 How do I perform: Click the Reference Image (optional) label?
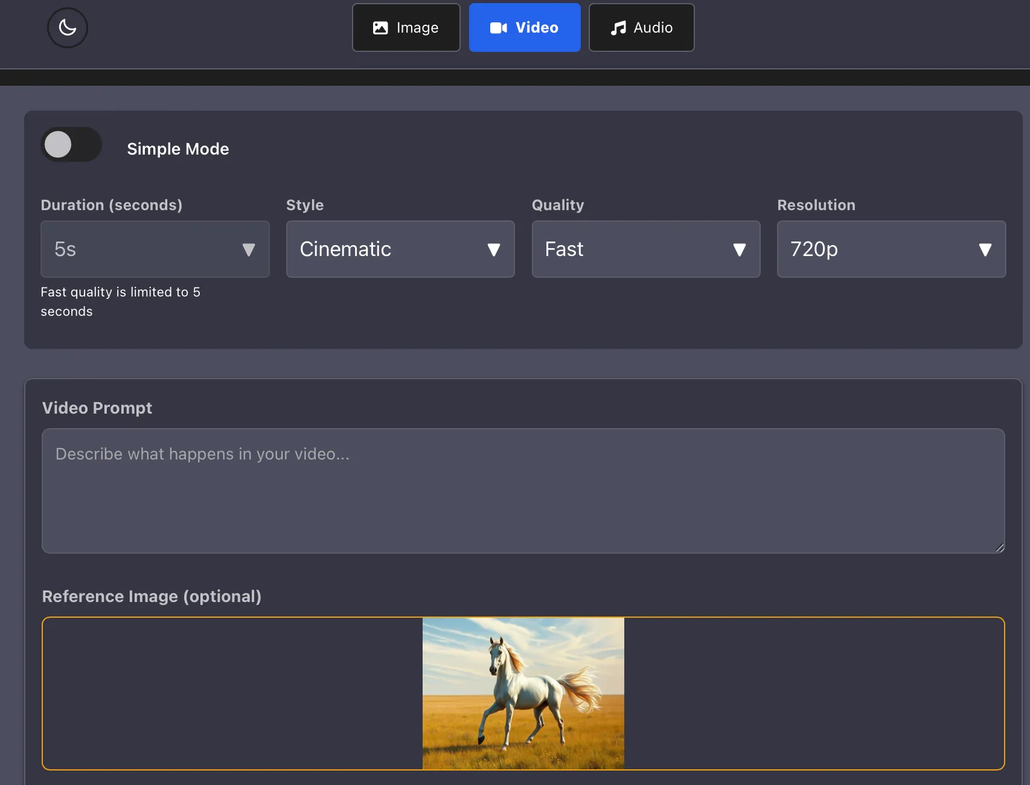click(152, 597)
